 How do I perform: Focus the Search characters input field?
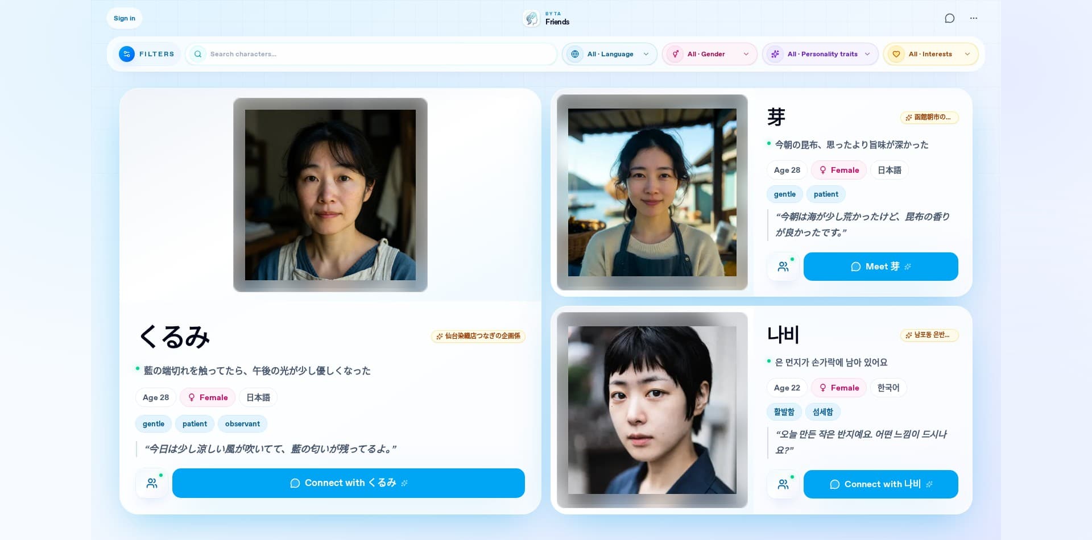pyautogui.click(x=371, y=54)
